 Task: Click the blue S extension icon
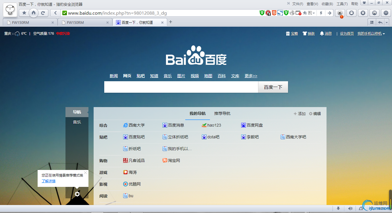coord(280,13)
